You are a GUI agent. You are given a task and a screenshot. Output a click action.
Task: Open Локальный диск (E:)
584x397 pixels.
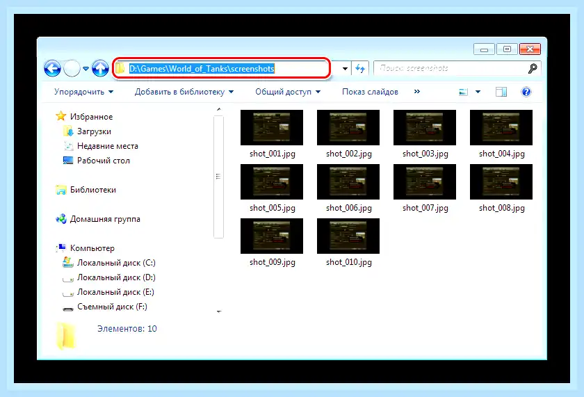pos(115,292)
